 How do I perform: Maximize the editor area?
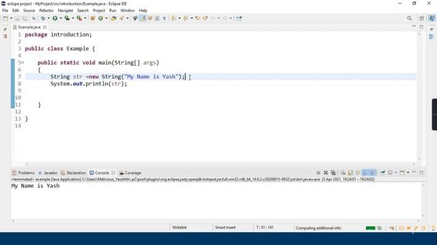(421, 27)
